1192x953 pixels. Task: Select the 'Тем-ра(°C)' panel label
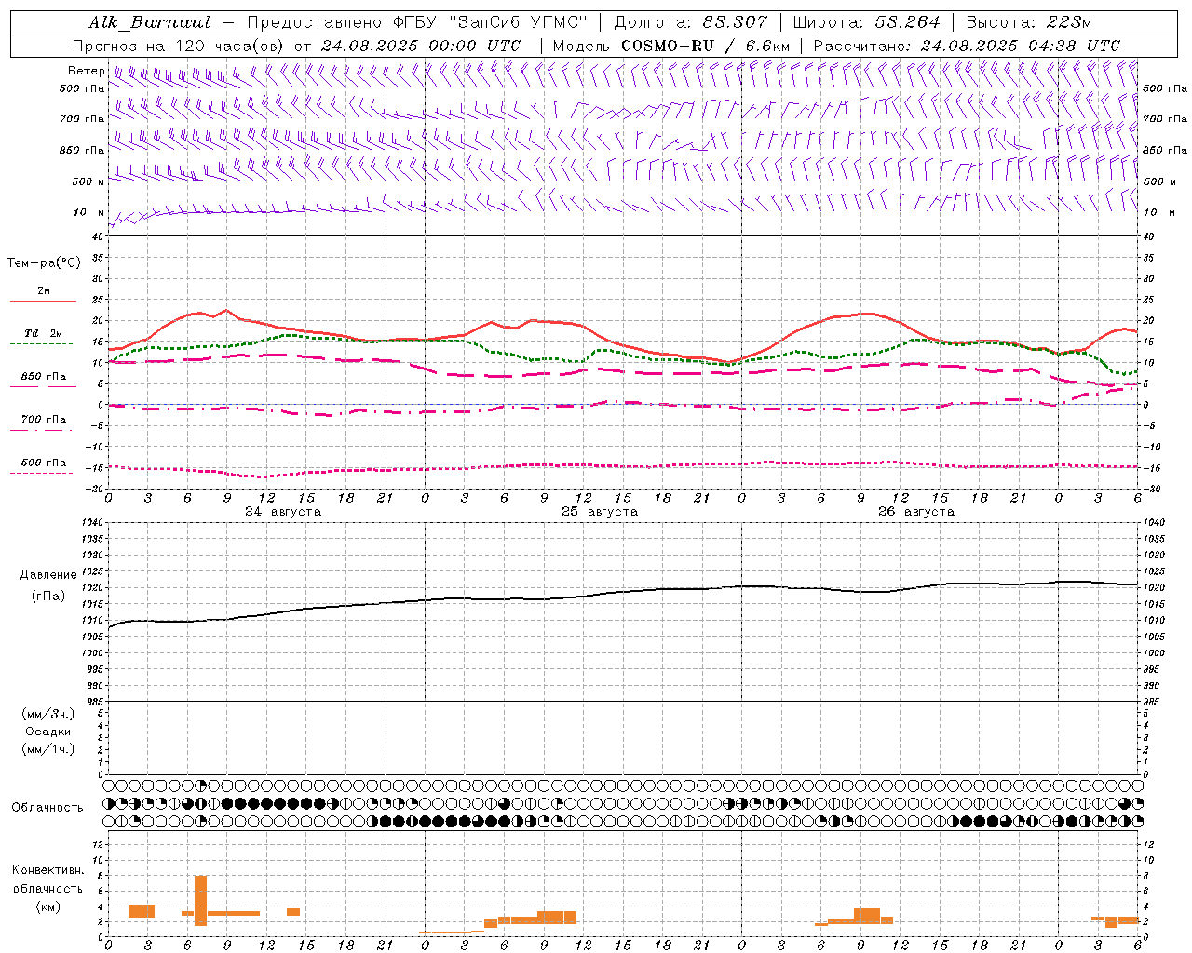click(x=44, y=263)
